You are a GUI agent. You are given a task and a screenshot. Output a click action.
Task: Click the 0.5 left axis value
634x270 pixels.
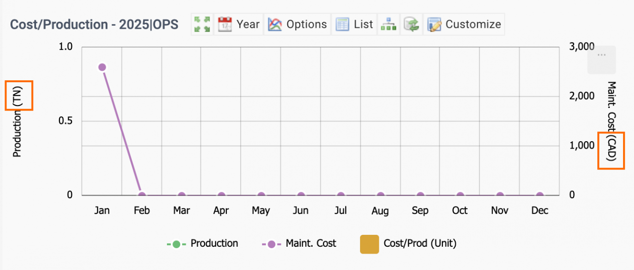pos(66,121)
